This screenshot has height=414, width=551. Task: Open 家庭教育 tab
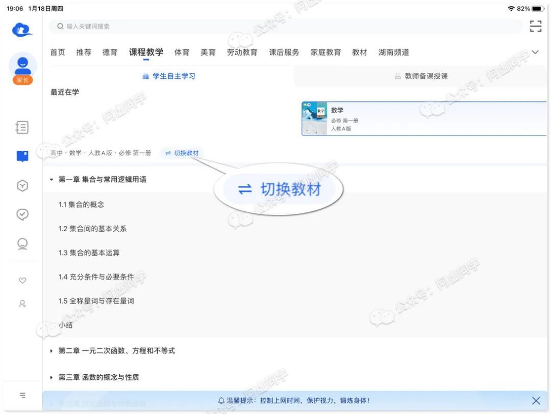pyautogui.click(x=325, y=52)
